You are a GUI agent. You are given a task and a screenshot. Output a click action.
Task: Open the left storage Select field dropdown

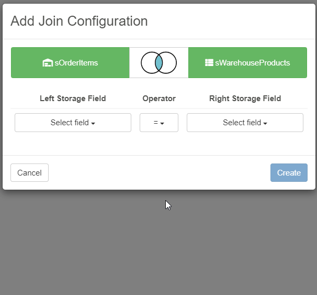pyautogui.click(x=73, y=123)
